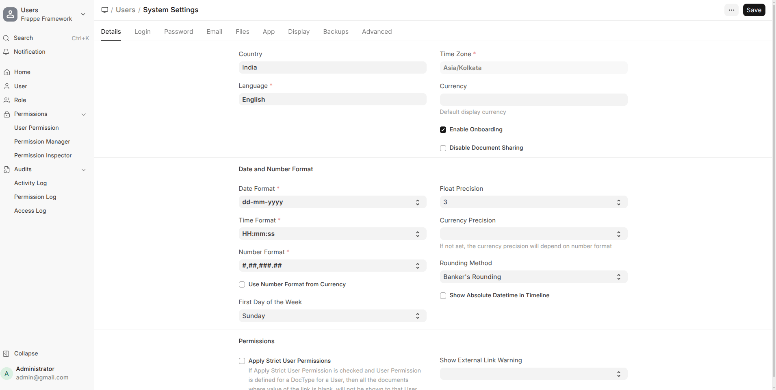
Task: Click the Search magnifier icon in sidebar
Action: pyautogui.click(x=6, y=38)
